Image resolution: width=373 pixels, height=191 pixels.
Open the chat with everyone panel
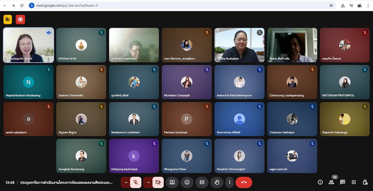(x=342, y=182)
